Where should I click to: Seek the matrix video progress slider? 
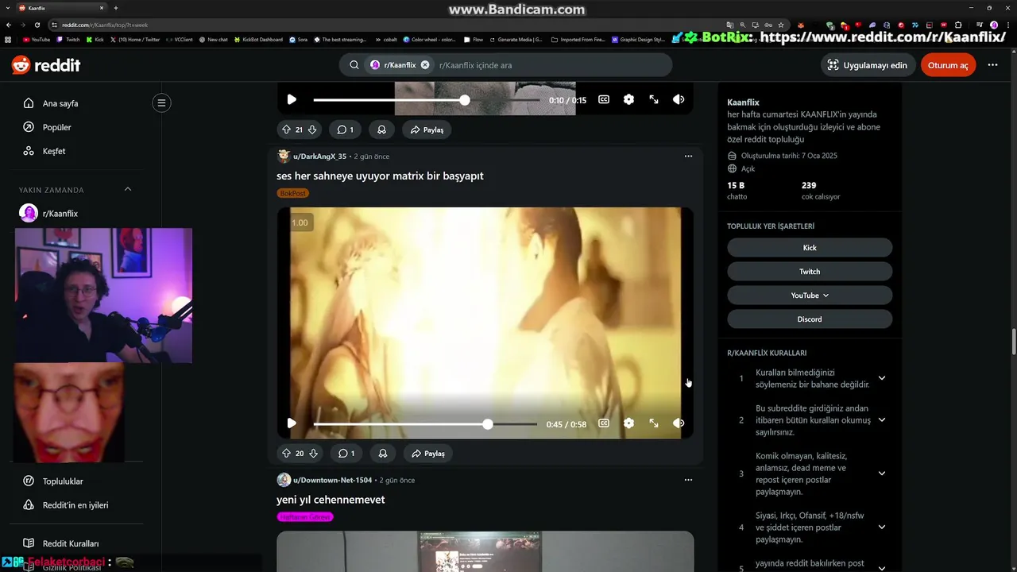[425, 424]
